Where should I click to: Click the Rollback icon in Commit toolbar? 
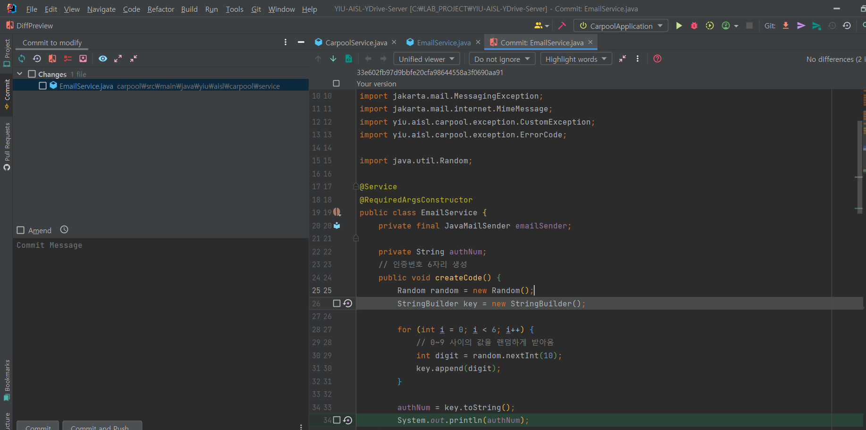tap(37, 59)
